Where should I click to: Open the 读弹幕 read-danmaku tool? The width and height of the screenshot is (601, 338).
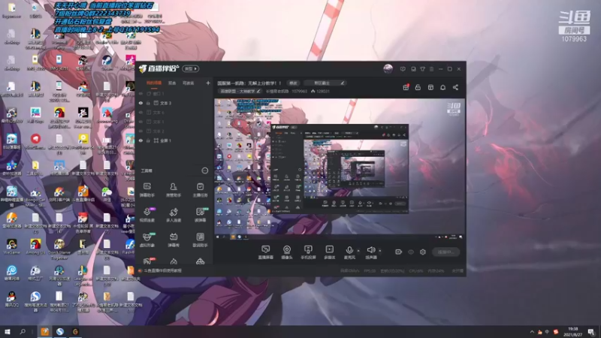(x=200, y=215)
